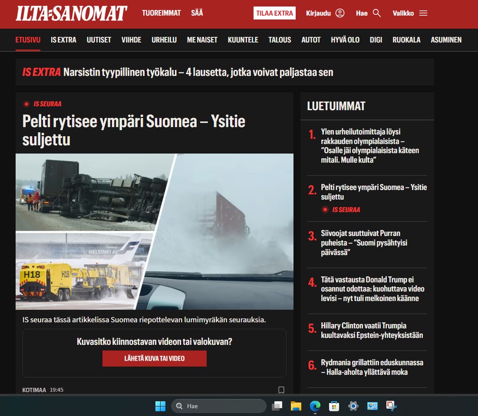Open the monitor app icon in the taskbar
Viewport: 478px width, 416px height.
click(372, 406)
